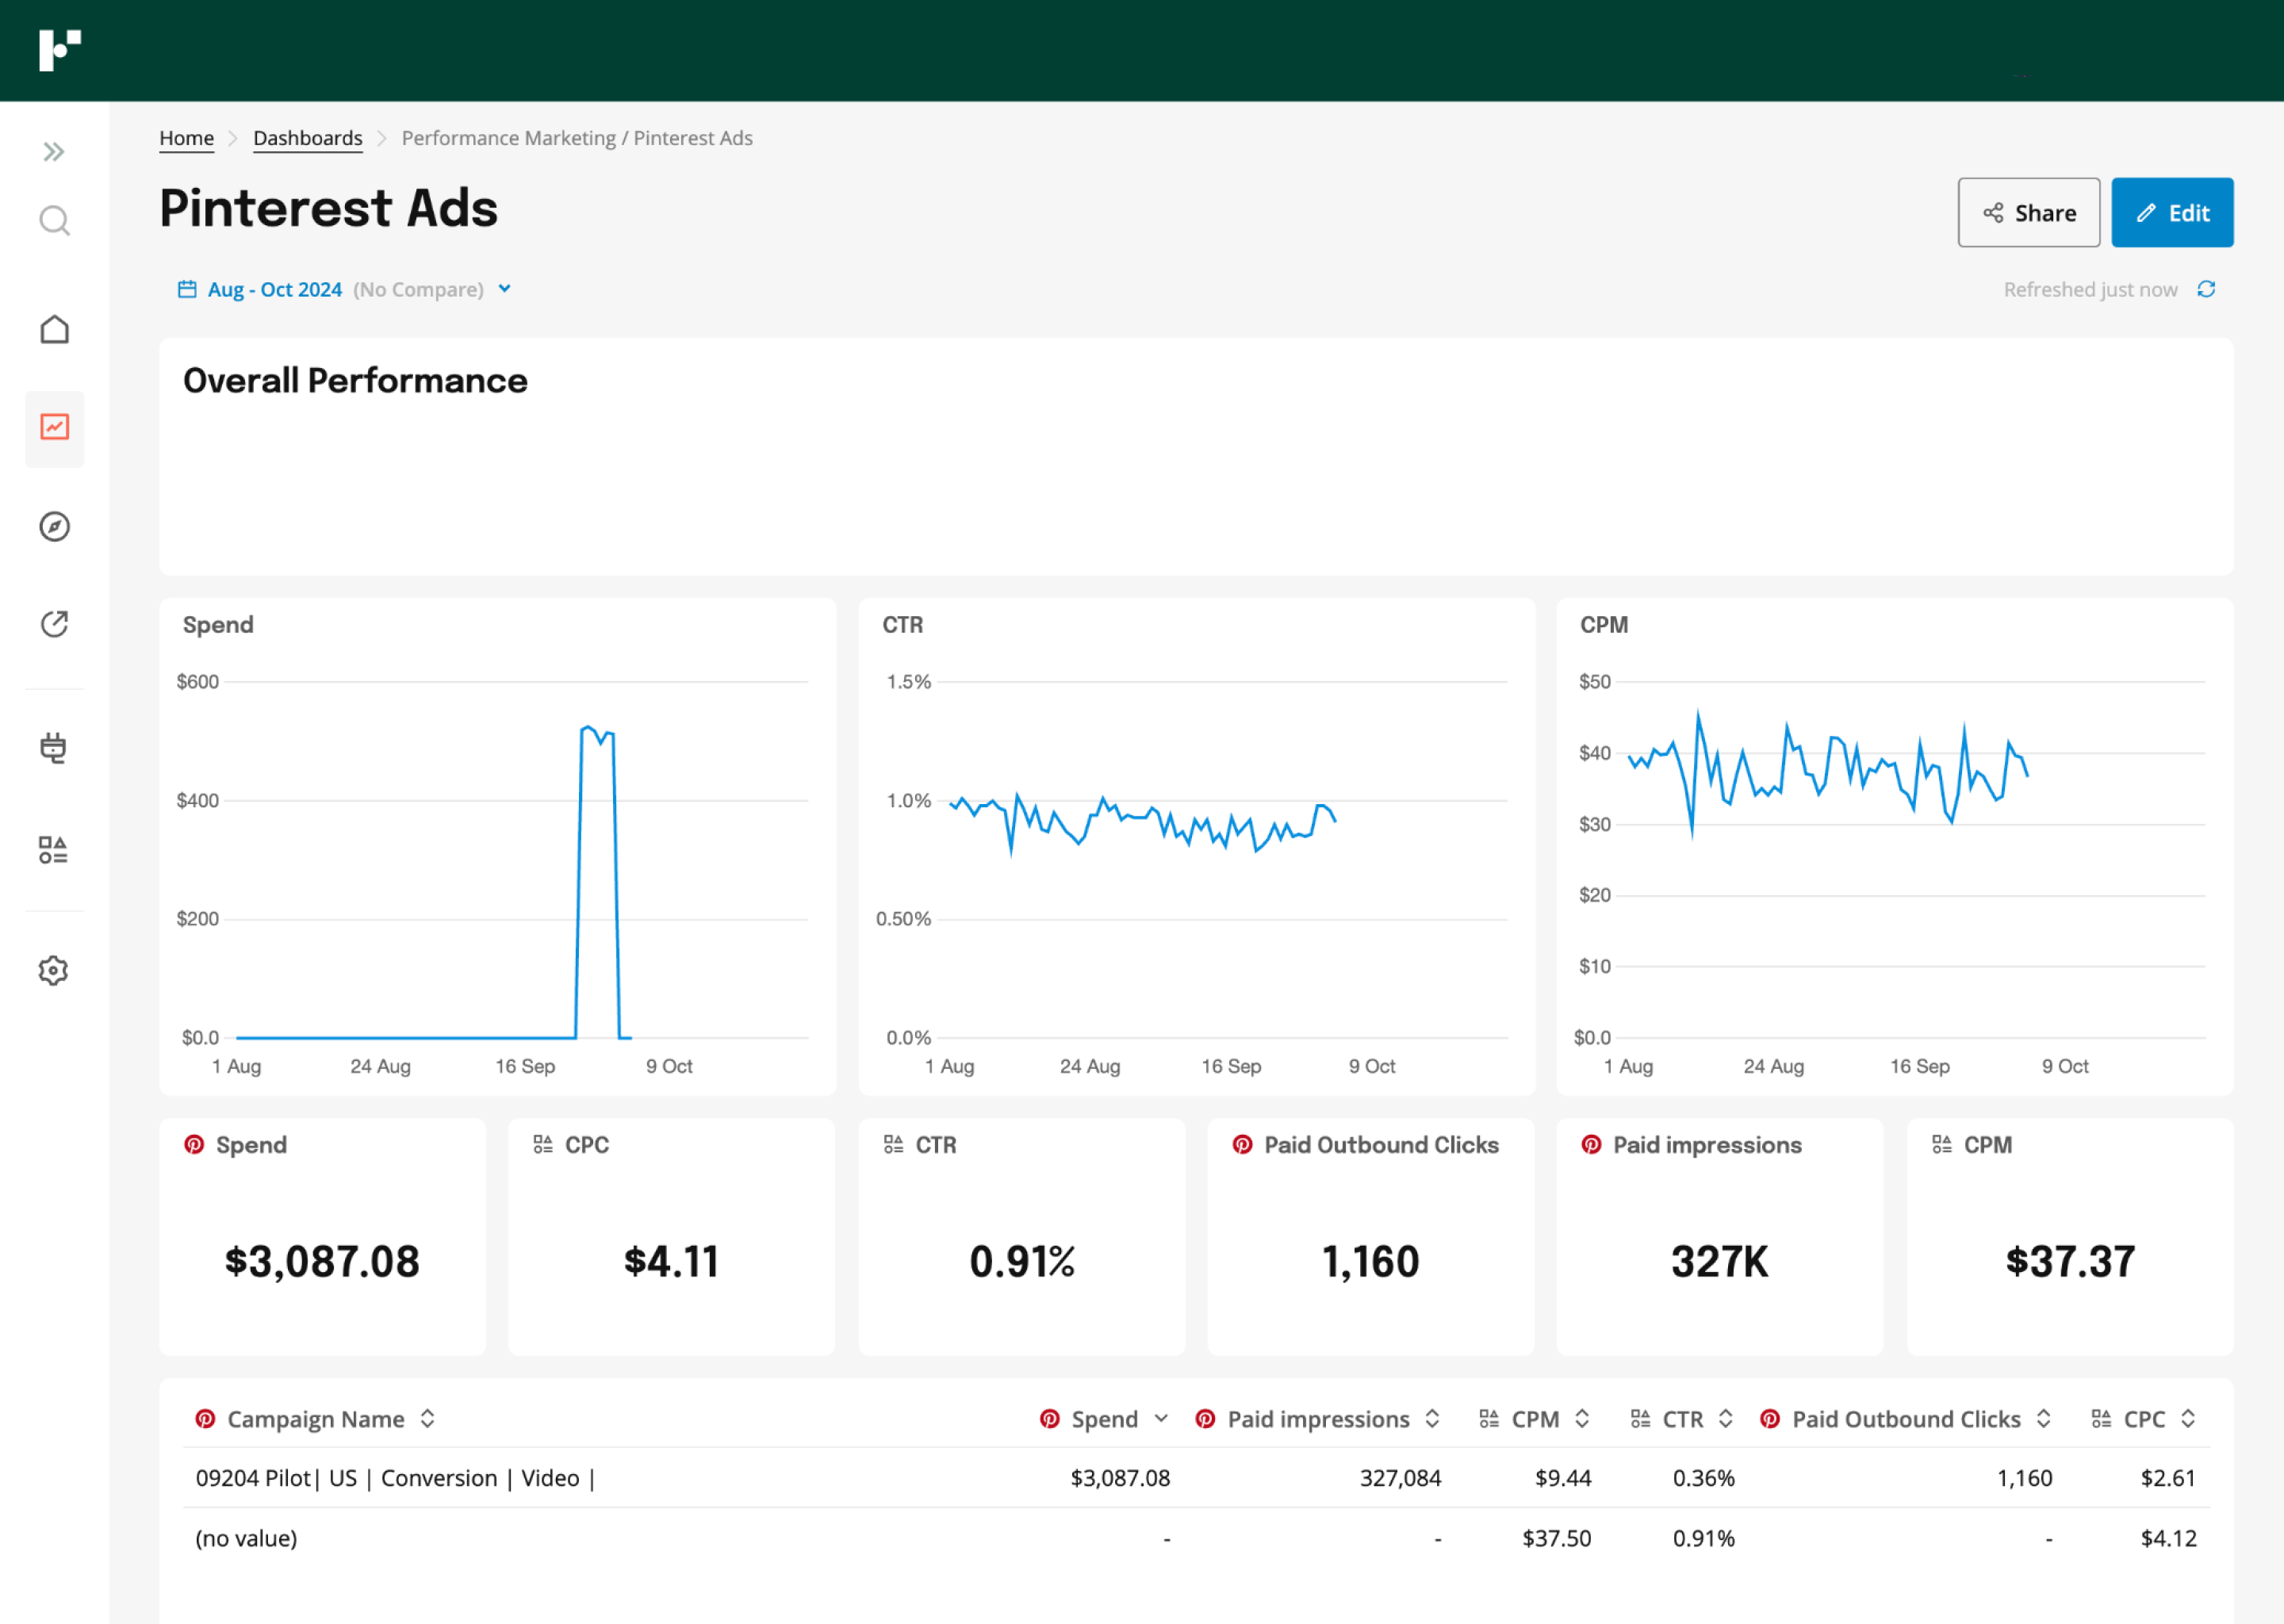This screenshot has width=2284, height=1624.
Task: Open the data connections plug icon
Action: [x=54, y=748]
